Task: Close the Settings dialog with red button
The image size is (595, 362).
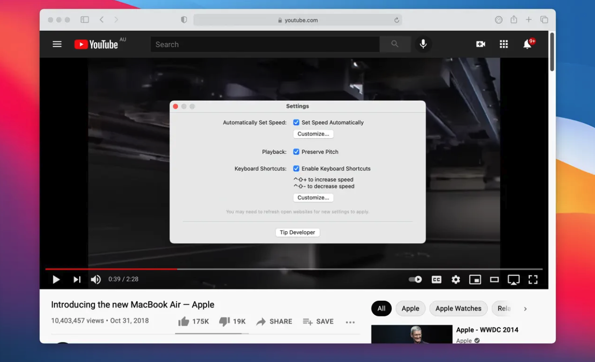Action: pos(175,107)
